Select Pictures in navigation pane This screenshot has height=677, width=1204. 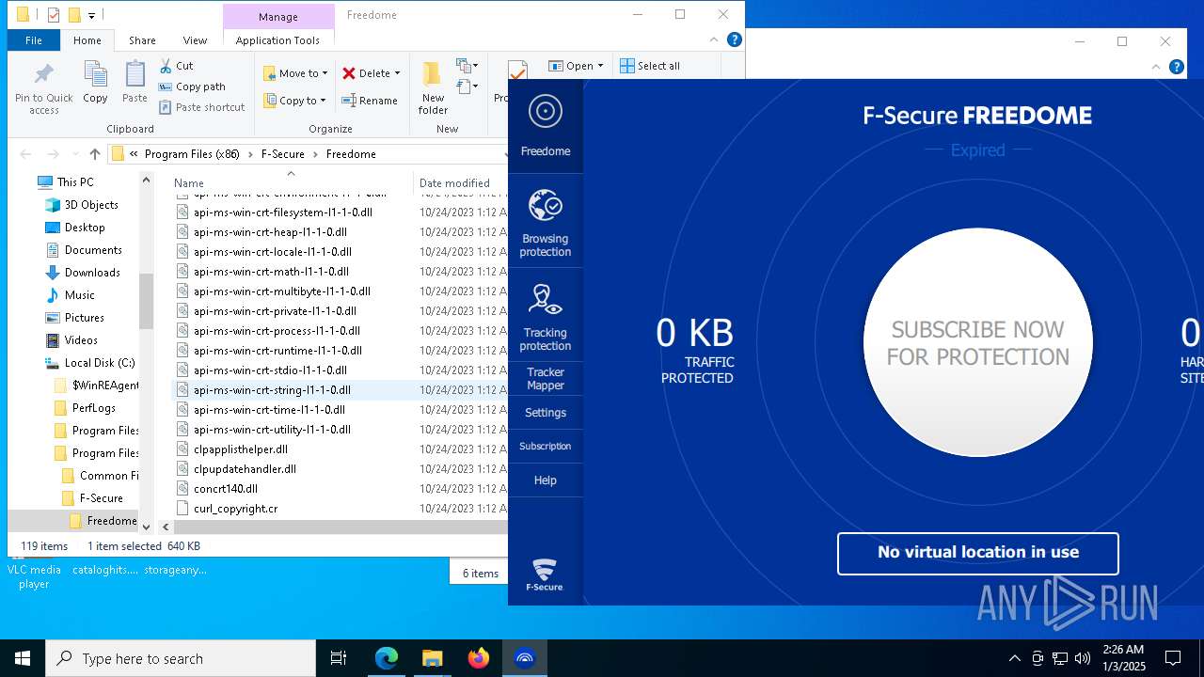pos(84,318)
